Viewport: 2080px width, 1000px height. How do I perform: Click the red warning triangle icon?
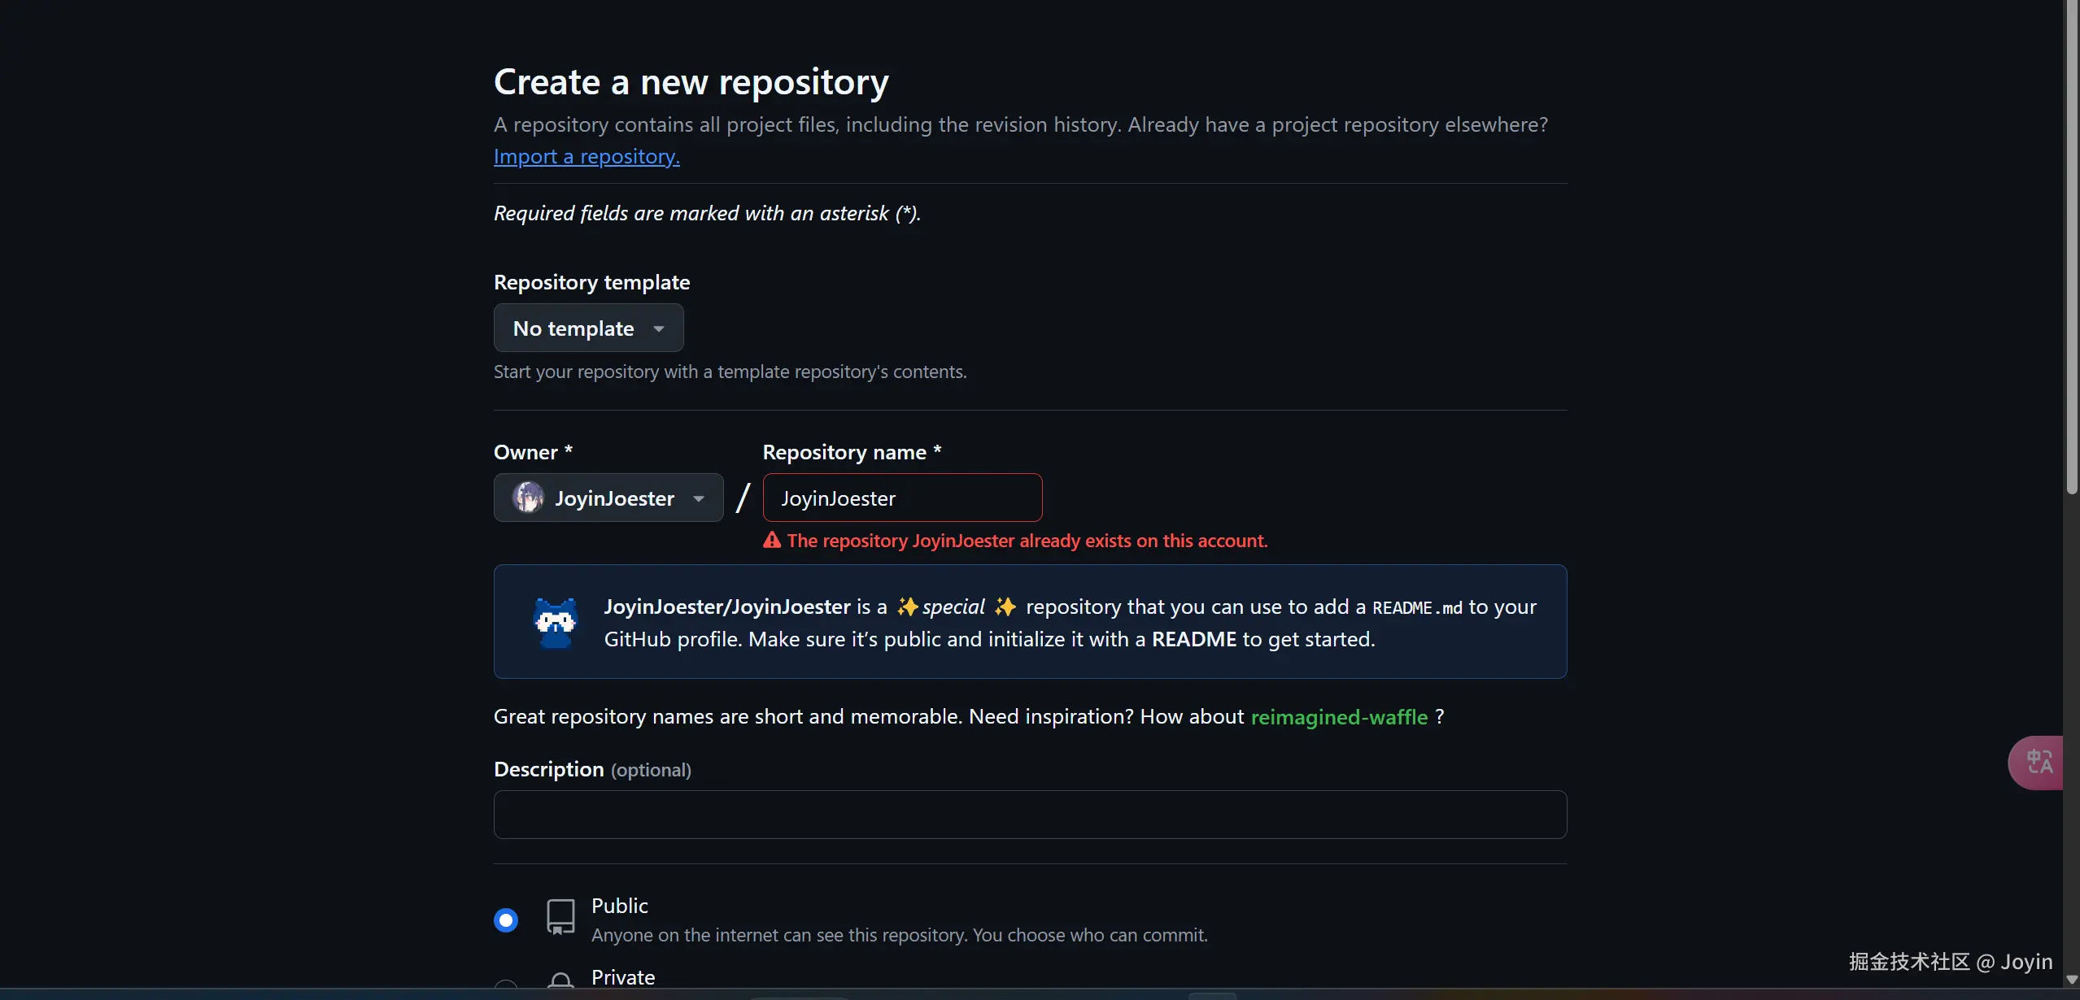coord(771,541)
